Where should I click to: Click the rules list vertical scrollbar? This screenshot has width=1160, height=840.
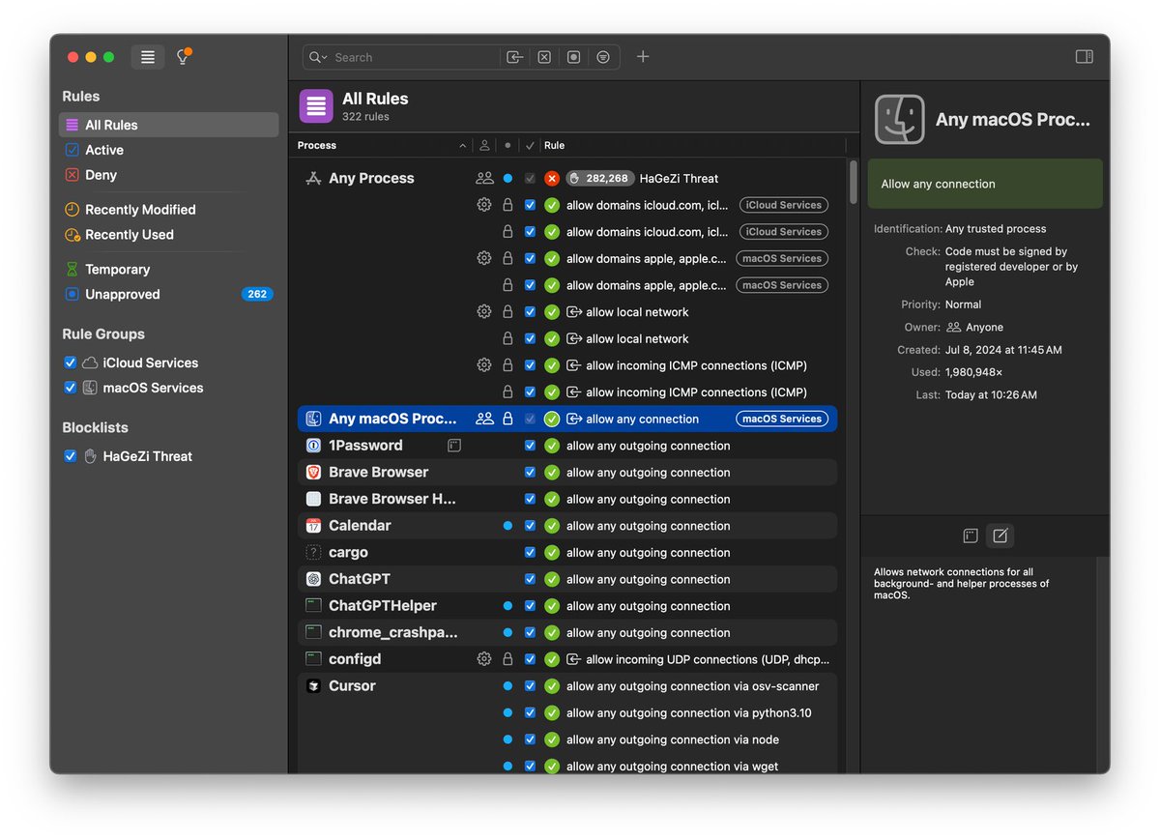pos(853,182)
